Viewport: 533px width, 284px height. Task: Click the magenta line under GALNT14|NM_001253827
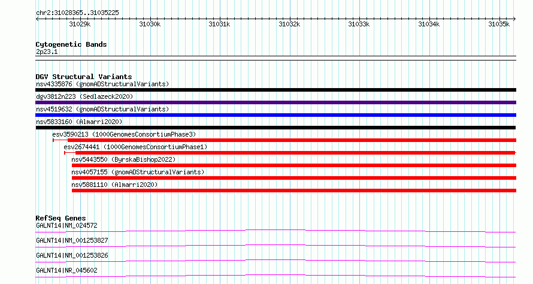click(x=275, y=246)
